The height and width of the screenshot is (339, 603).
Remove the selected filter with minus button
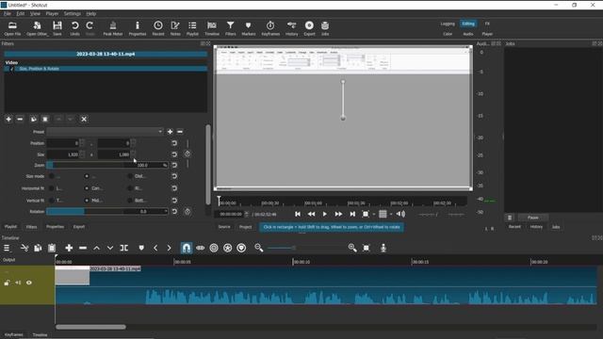(x=20, y=120)
